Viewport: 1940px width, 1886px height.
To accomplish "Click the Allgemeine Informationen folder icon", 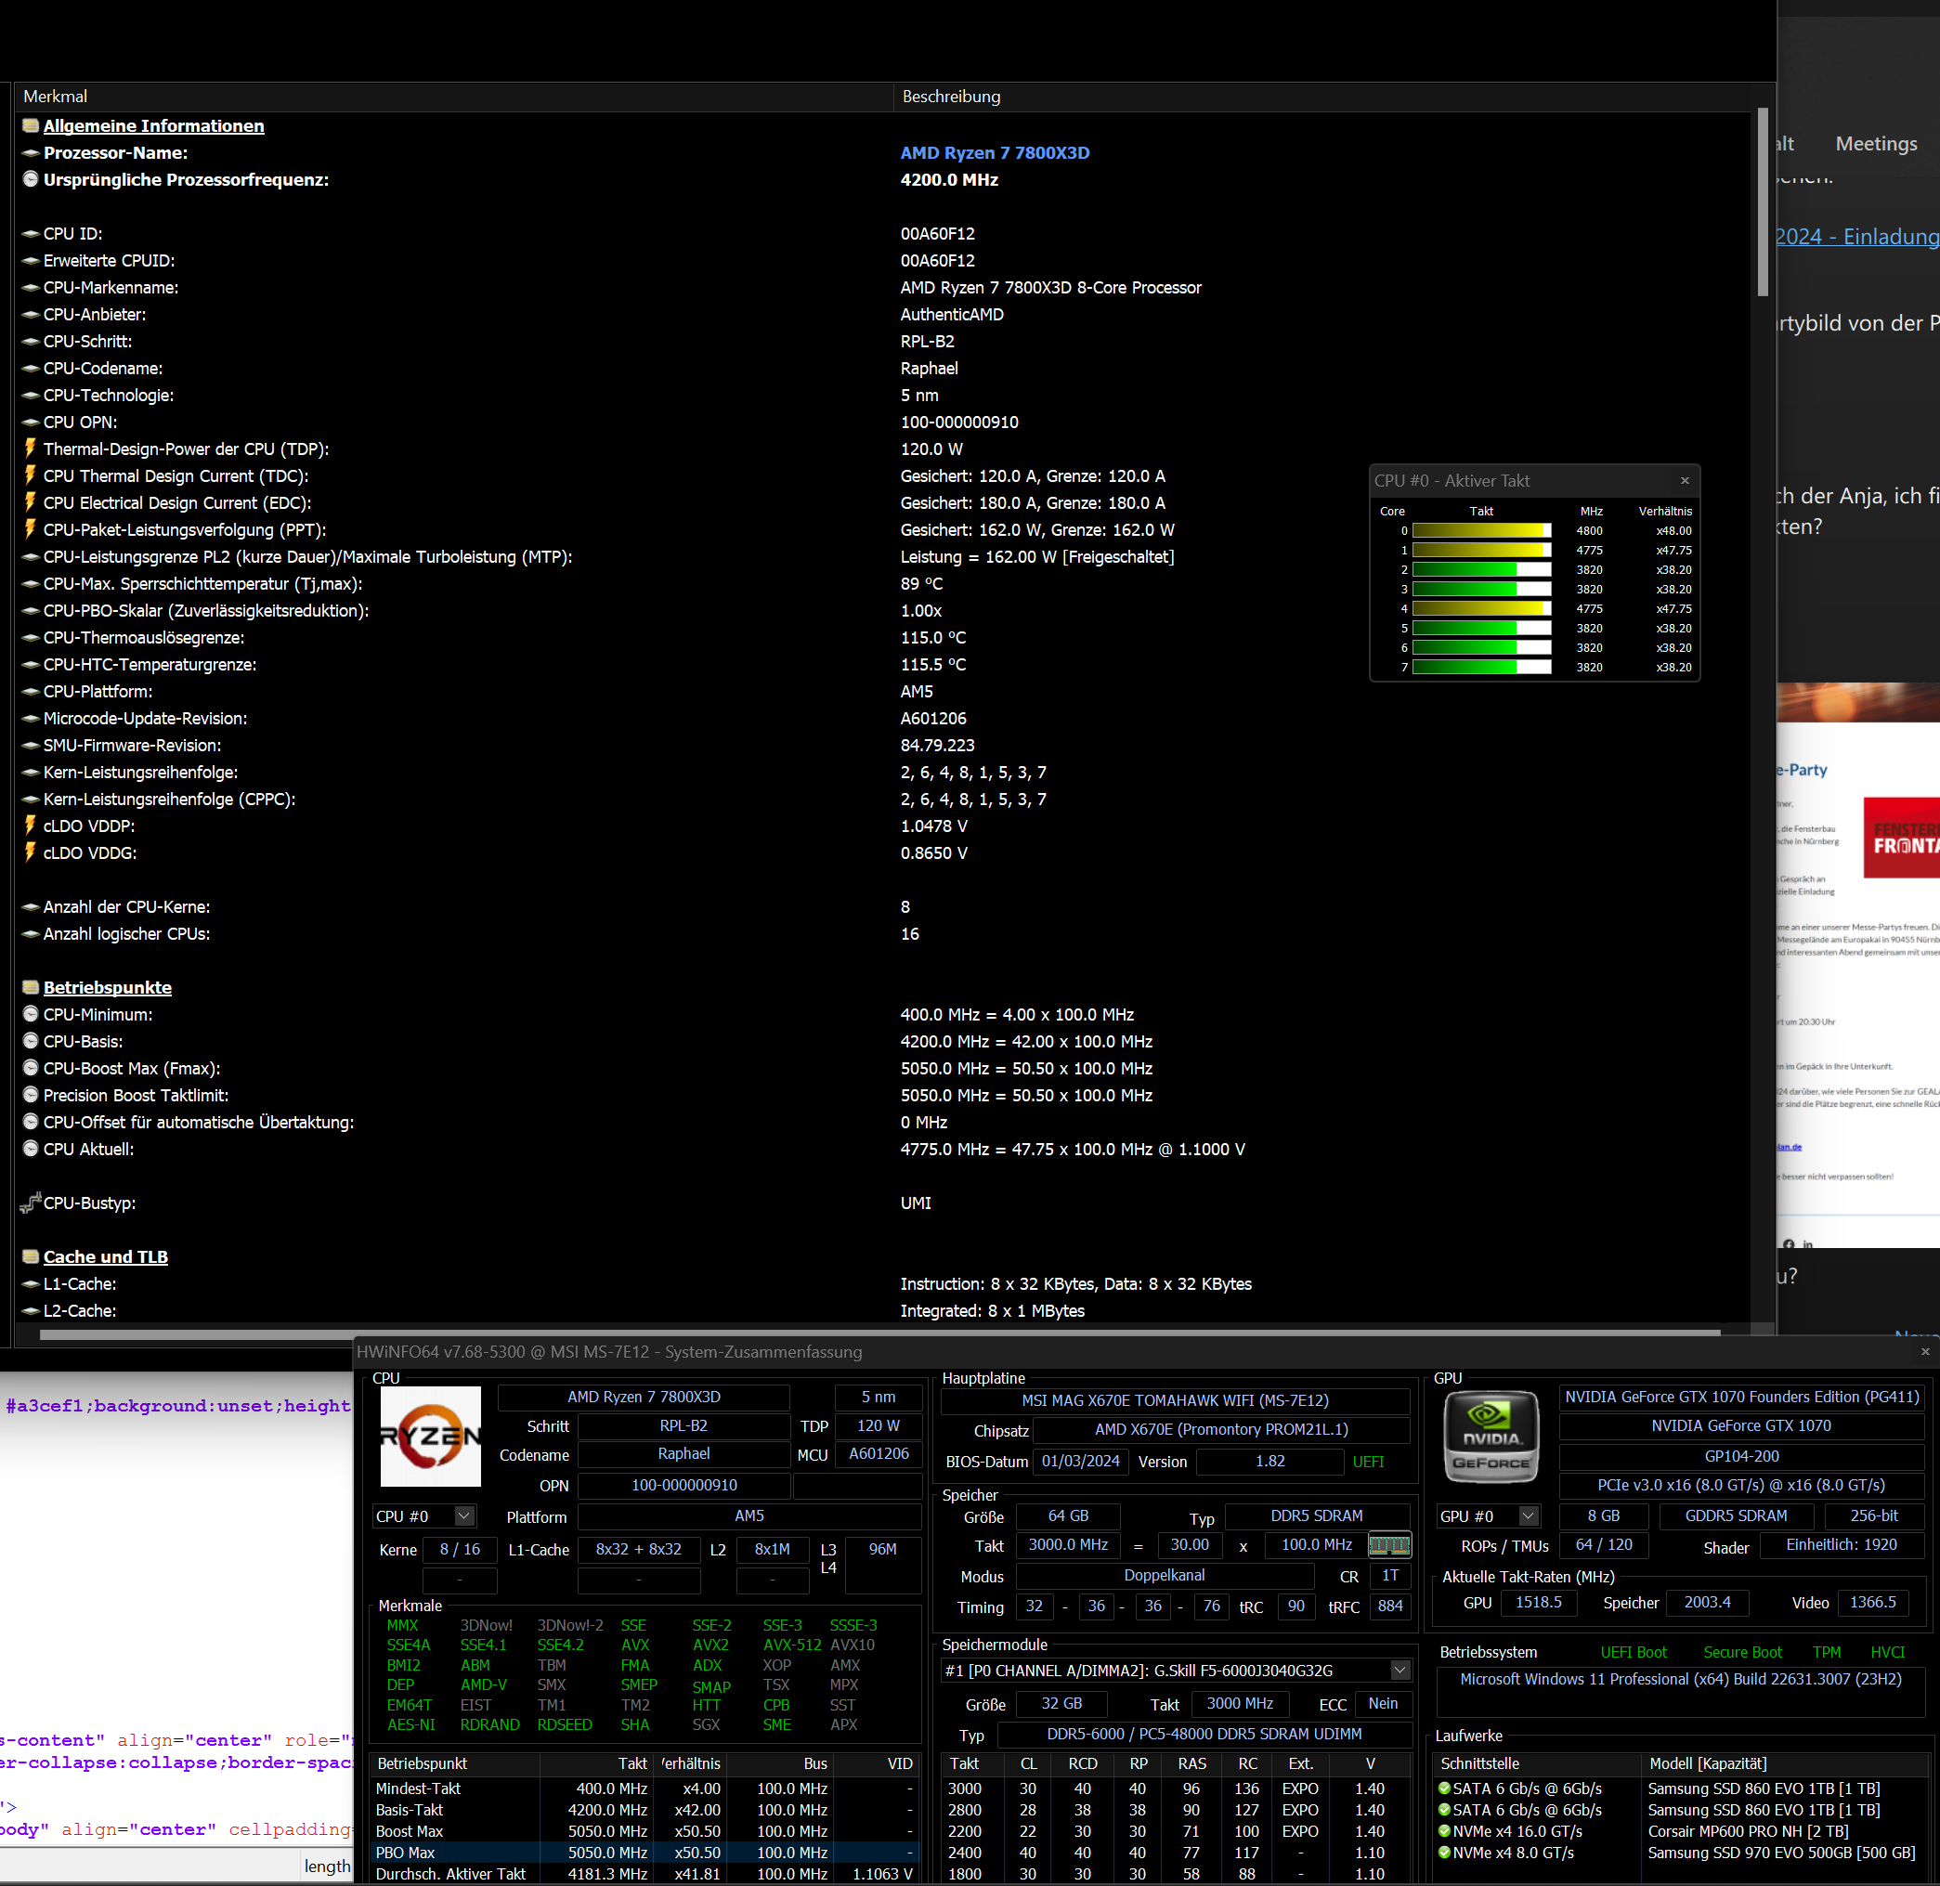I will coord(31,125).
